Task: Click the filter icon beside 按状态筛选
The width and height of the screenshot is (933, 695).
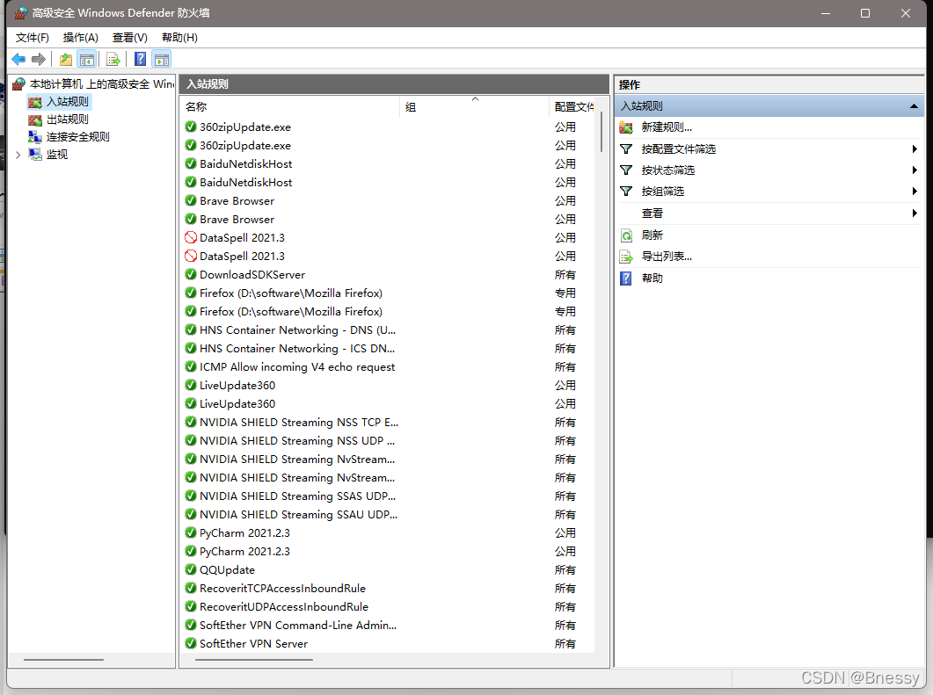Action: (626, 170)
